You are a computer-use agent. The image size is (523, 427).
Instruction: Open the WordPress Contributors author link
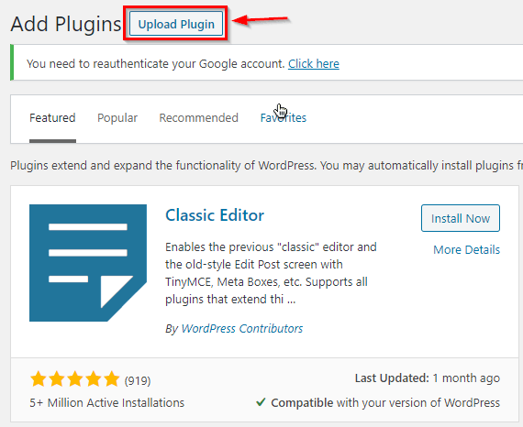pyautogui.click(x=242, y=328)
